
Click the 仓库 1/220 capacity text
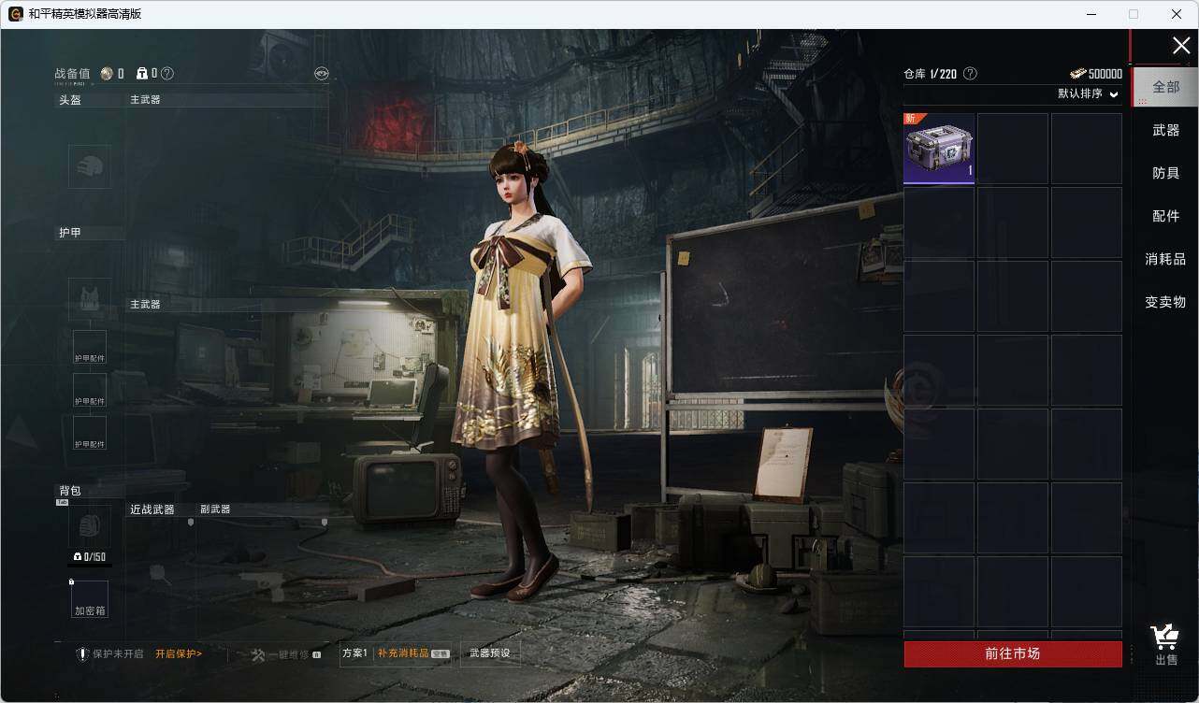point(930,74)
